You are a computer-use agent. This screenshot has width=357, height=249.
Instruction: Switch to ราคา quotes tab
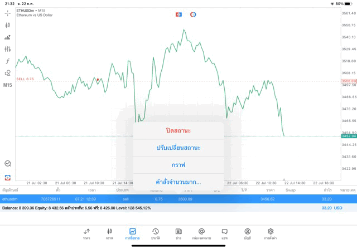[86, 233]
